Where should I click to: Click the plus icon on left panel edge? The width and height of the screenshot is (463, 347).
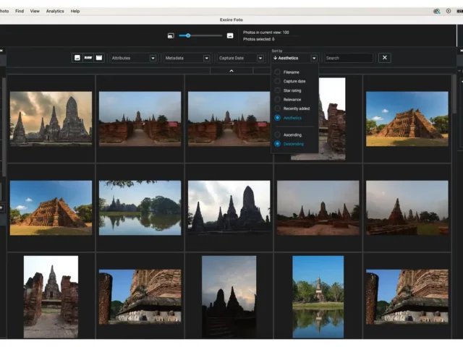1,207
